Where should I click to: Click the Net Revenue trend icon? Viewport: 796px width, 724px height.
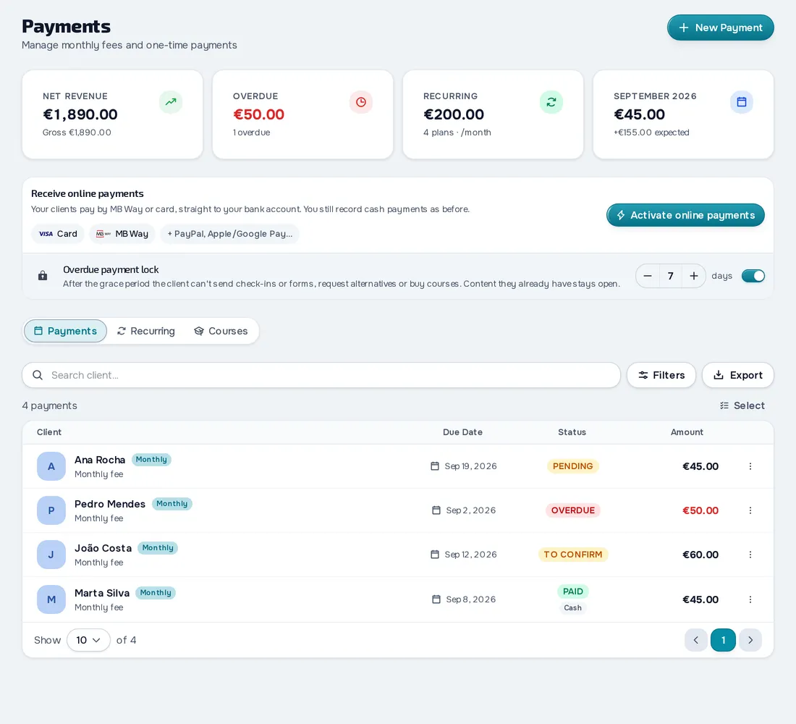pyautogui.click(x=171, y=102)
